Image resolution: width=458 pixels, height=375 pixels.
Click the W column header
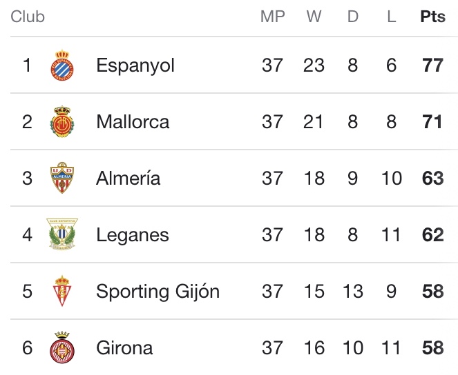tap(314, 17)
